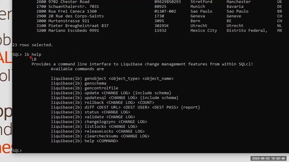This screenshot has width=289, height=162.
Task: Click the "23 rows selected." message
Action: pyautogui.click(x=33, y=45)
